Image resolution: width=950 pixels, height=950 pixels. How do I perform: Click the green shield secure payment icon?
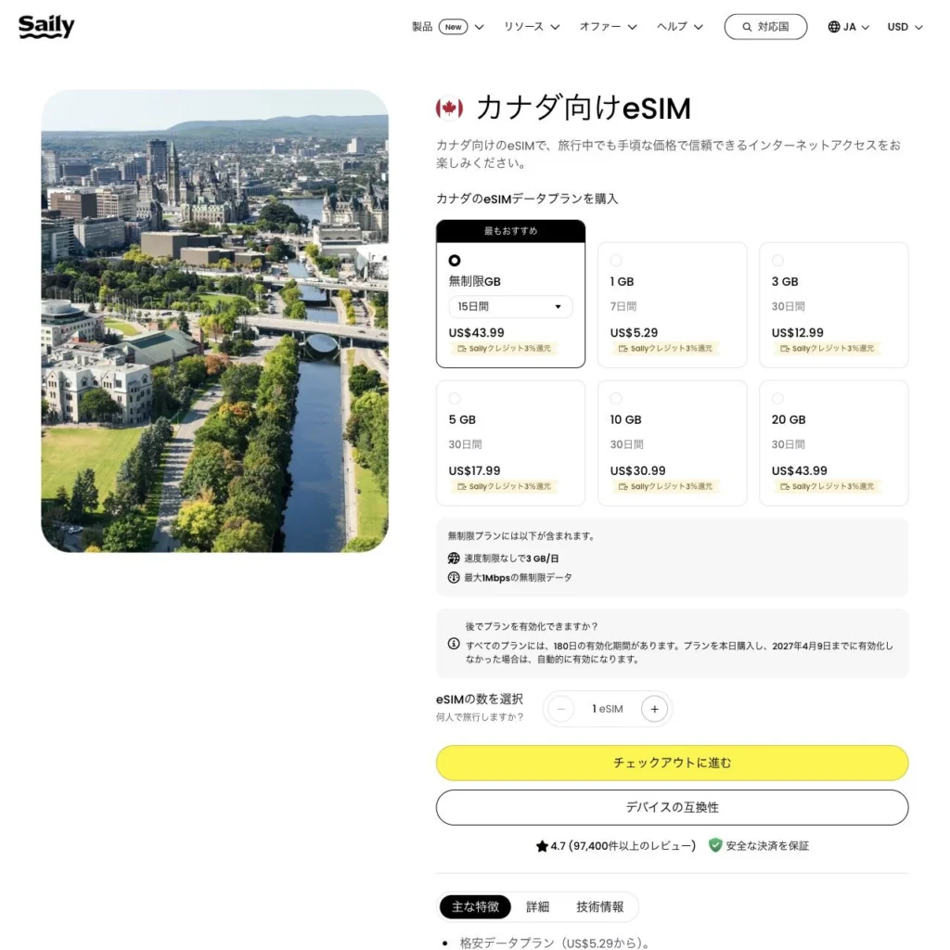point(715,845)
